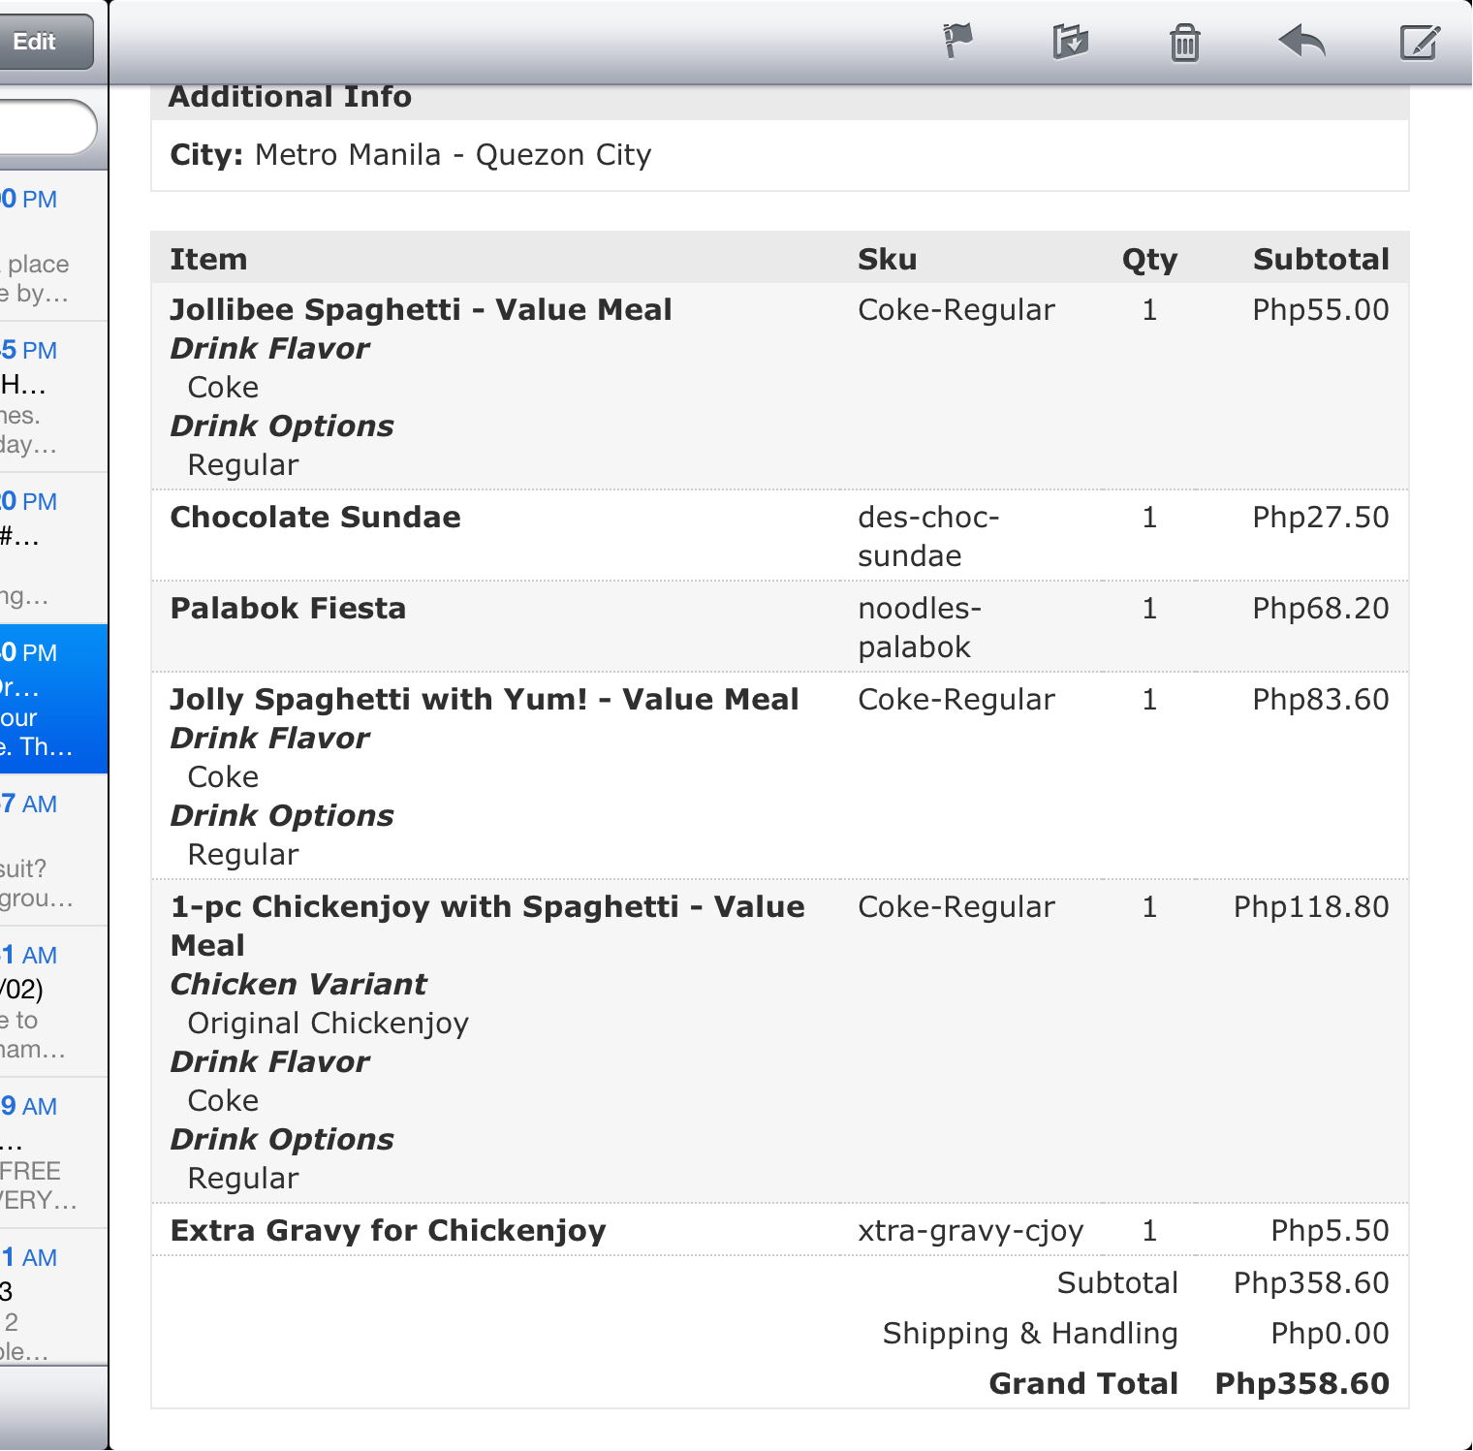
Task: Select the bold Grand Total Php358.60 amount
Action: coord(1301,1383)
